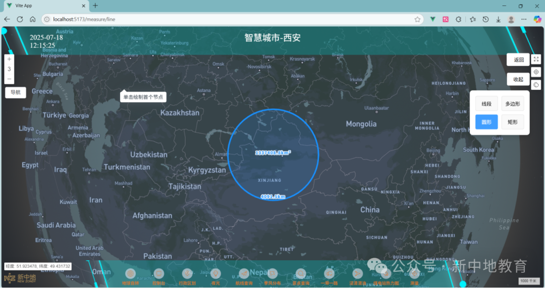The width and height of the screenshot is (545, 288).
Task: Click the 2025-07-18 date display
Action: (46, 37)
